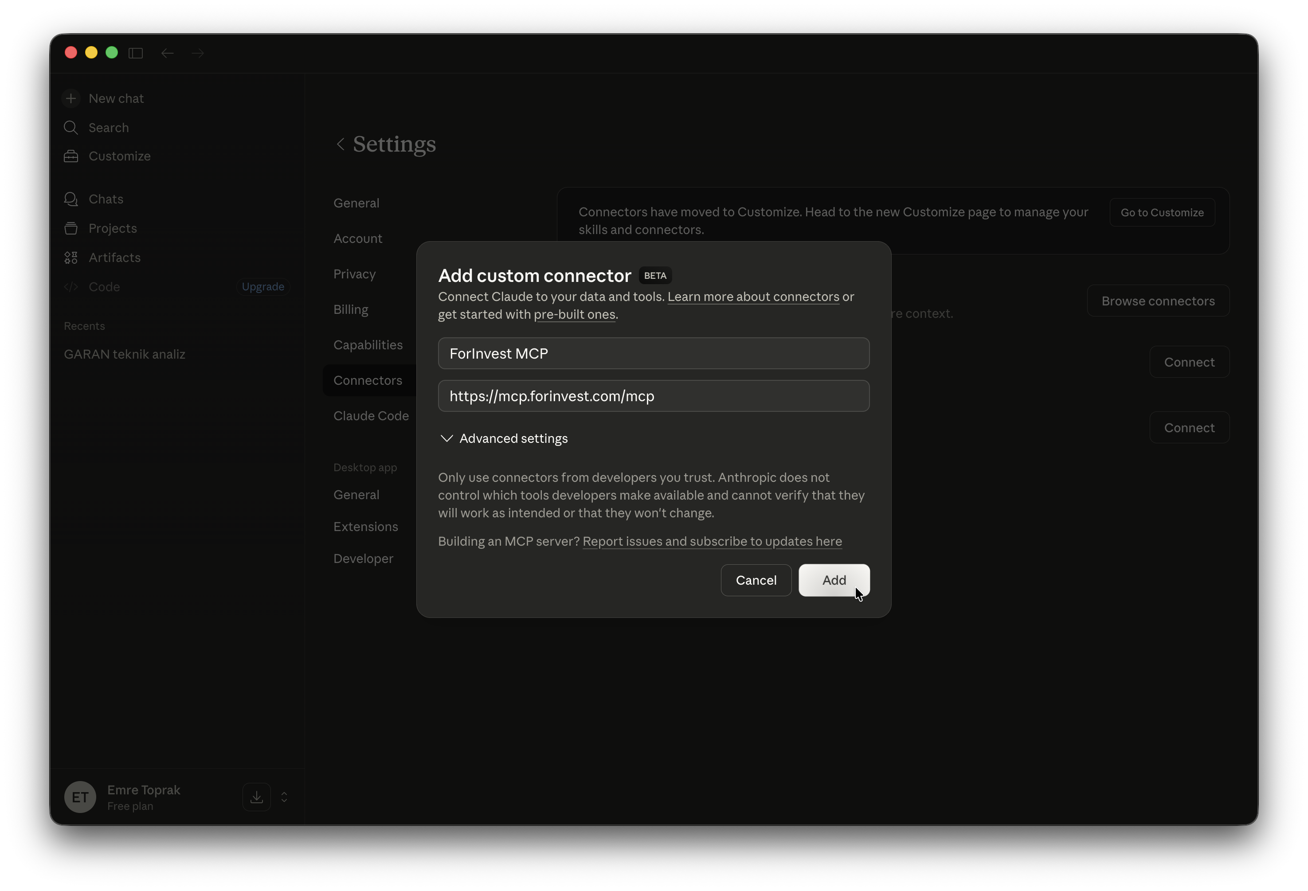Click the Emre Toprak profile name
Screen dimensions: 1308x891
click(x=144, y=790)
